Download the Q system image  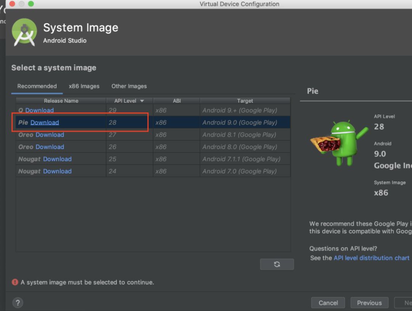coord(39,110)
